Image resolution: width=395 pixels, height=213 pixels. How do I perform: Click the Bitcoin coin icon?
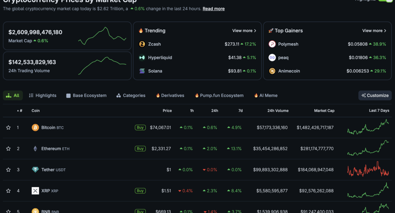tap(35, 127)
